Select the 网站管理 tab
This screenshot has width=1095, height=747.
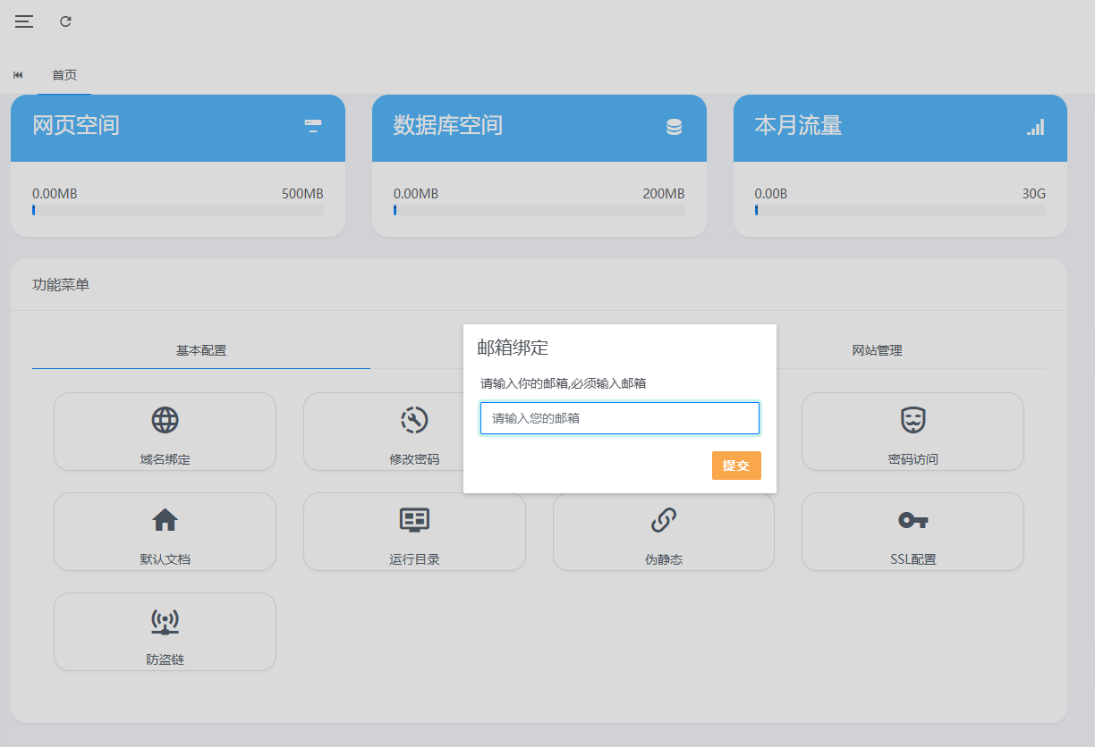[x=877, y=350]
